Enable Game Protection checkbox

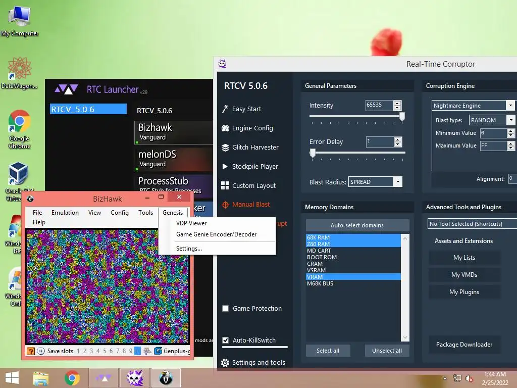click(226, 309)
